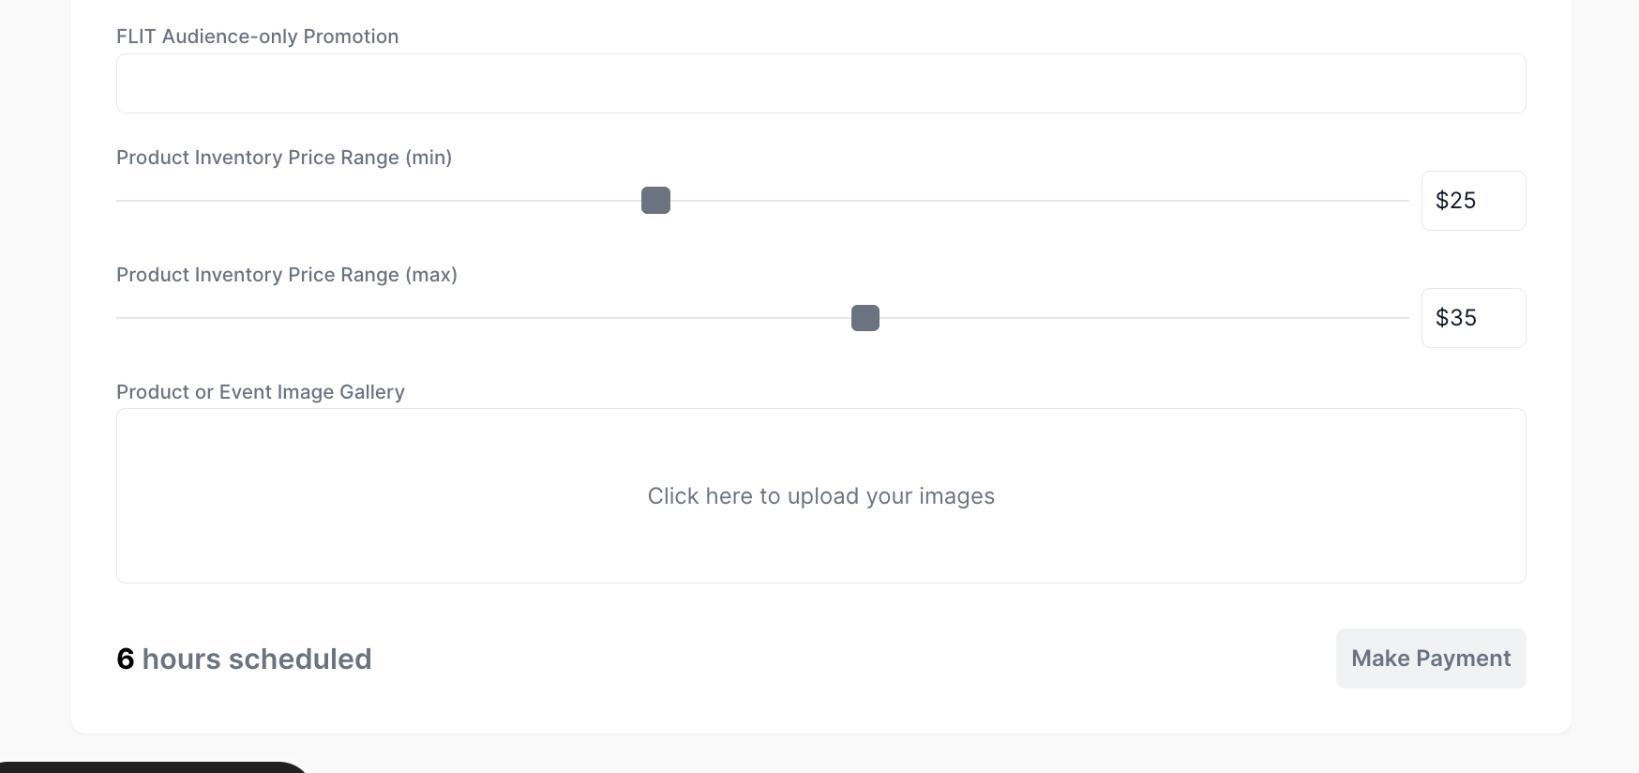Click the 6 hours scheduled text

(x=244, y=659)
